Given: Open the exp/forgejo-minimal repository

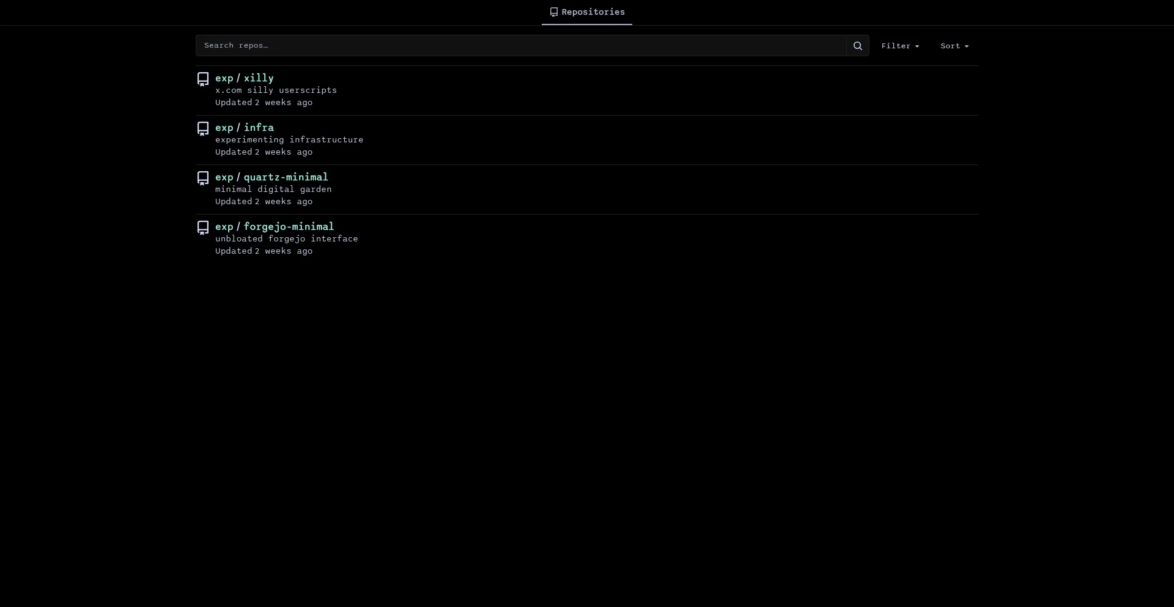Looking at the screenshot, I should [275, 227].
